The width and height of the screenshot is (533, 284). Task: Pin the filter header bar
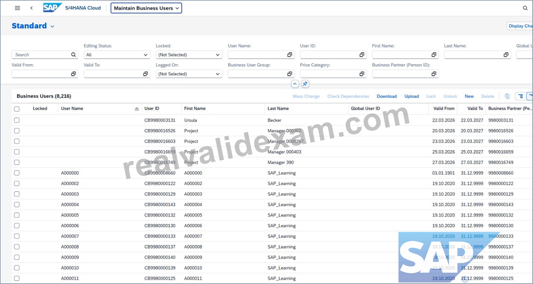pyautogui.click(x=305, y=84)
